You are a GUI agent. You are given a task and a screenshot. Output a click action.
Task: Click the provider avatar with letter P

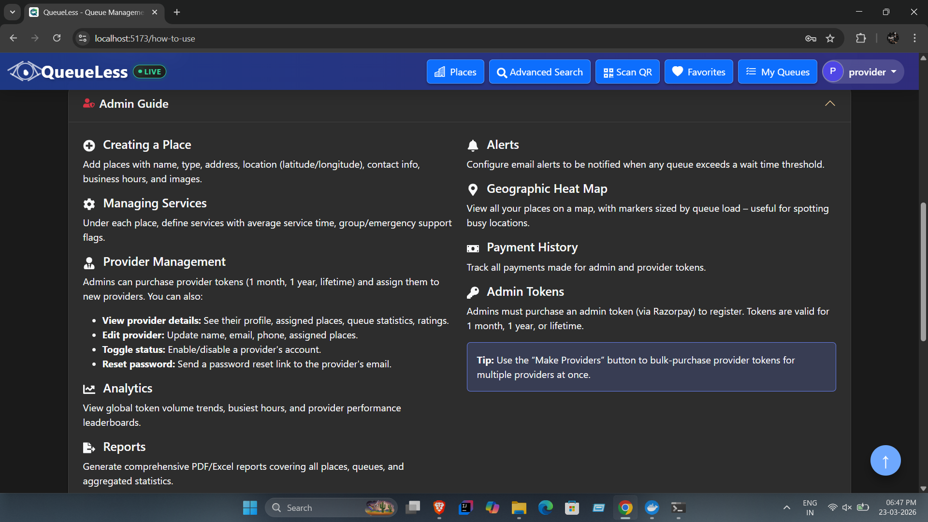pos(833,72)
